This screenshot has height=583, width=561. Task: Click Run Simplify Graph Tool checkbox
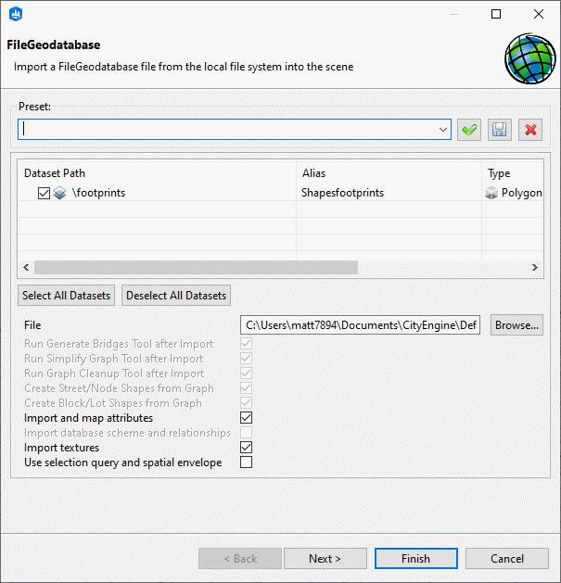click(246, 358)
